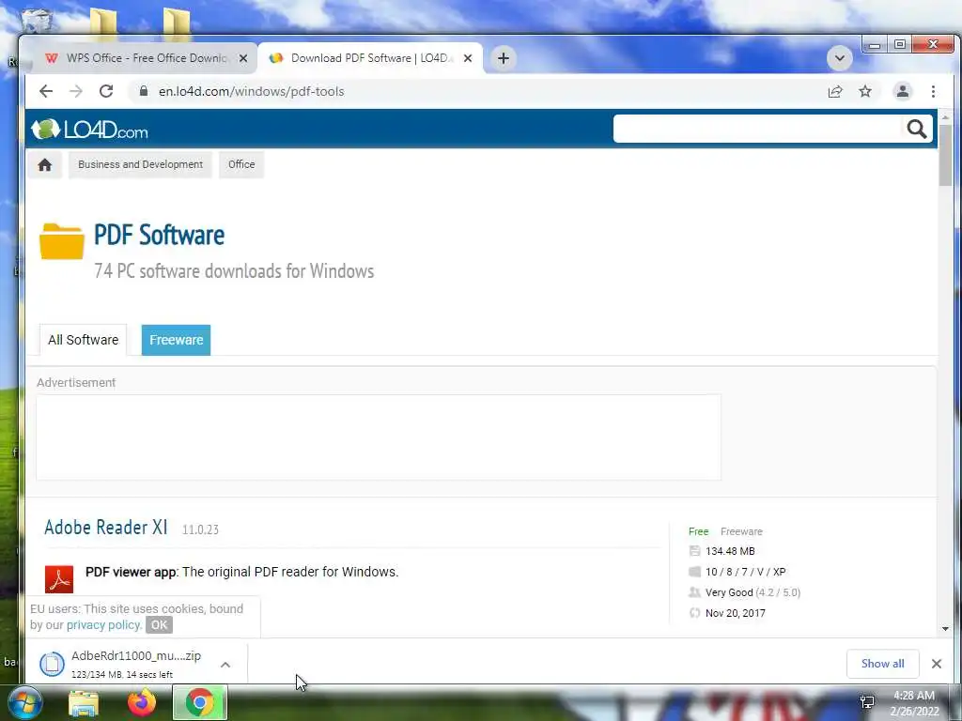Open the tab search dropdown arrow

pos(840,58)
